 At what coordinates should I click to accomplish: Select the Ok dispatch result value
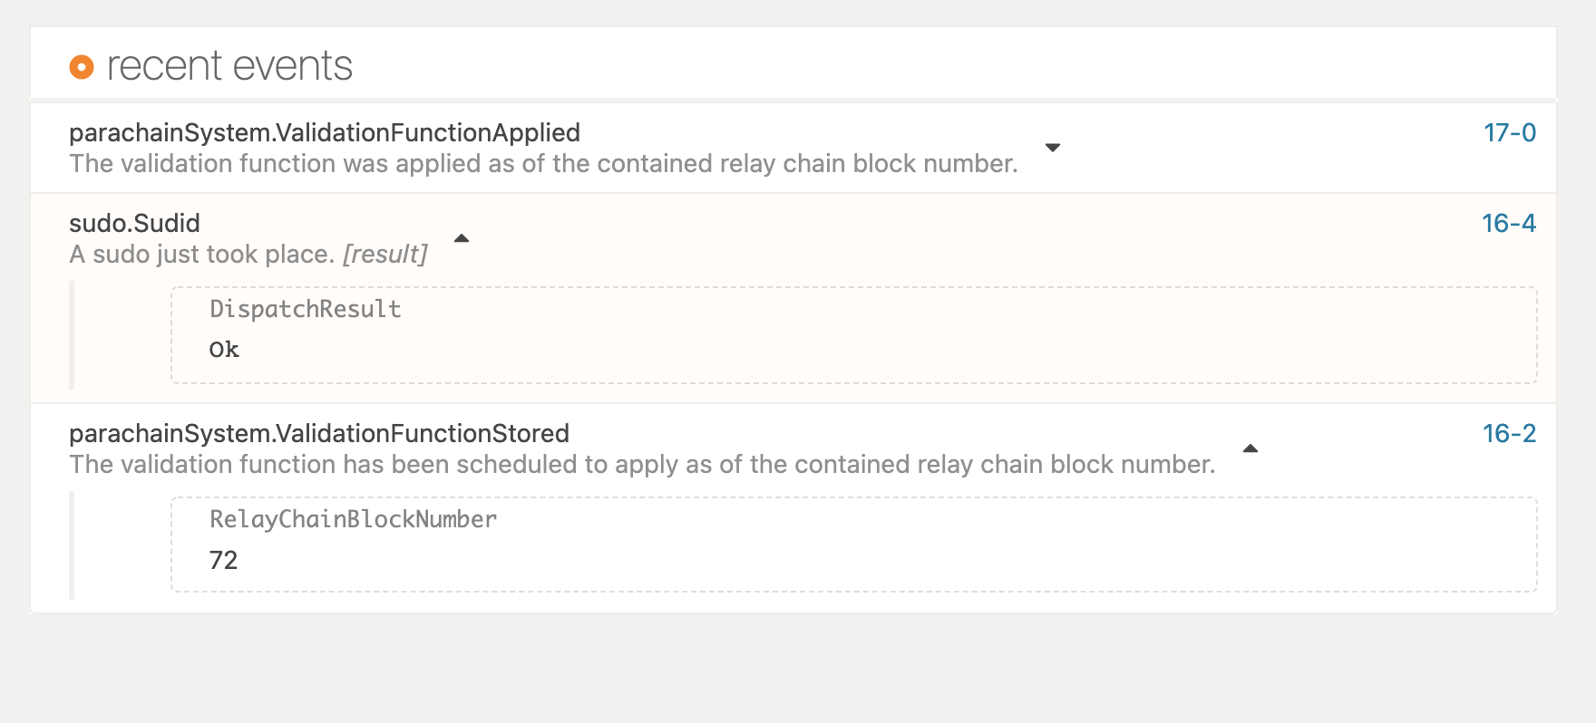[224, 350]
